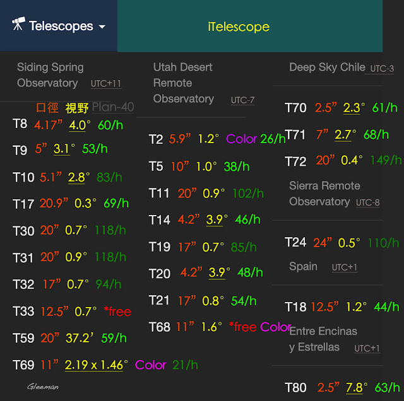Click the 3.9° field of view of T20
This screenshot has width=404, height=401.
click(219, 272)
